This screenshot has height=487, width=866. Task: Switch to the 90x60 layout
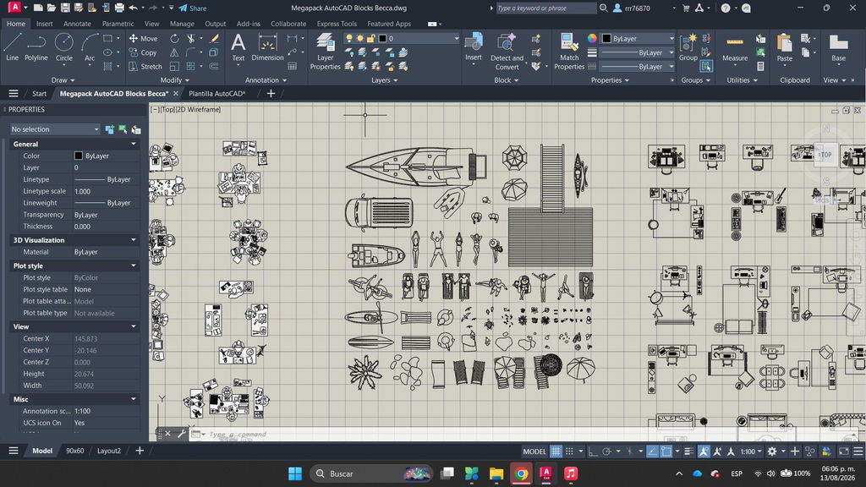(75, 451)
